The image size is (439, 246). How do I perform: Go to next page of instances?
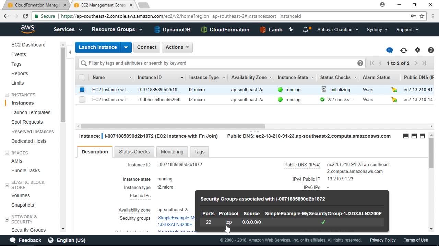click(x=416, y=63)
